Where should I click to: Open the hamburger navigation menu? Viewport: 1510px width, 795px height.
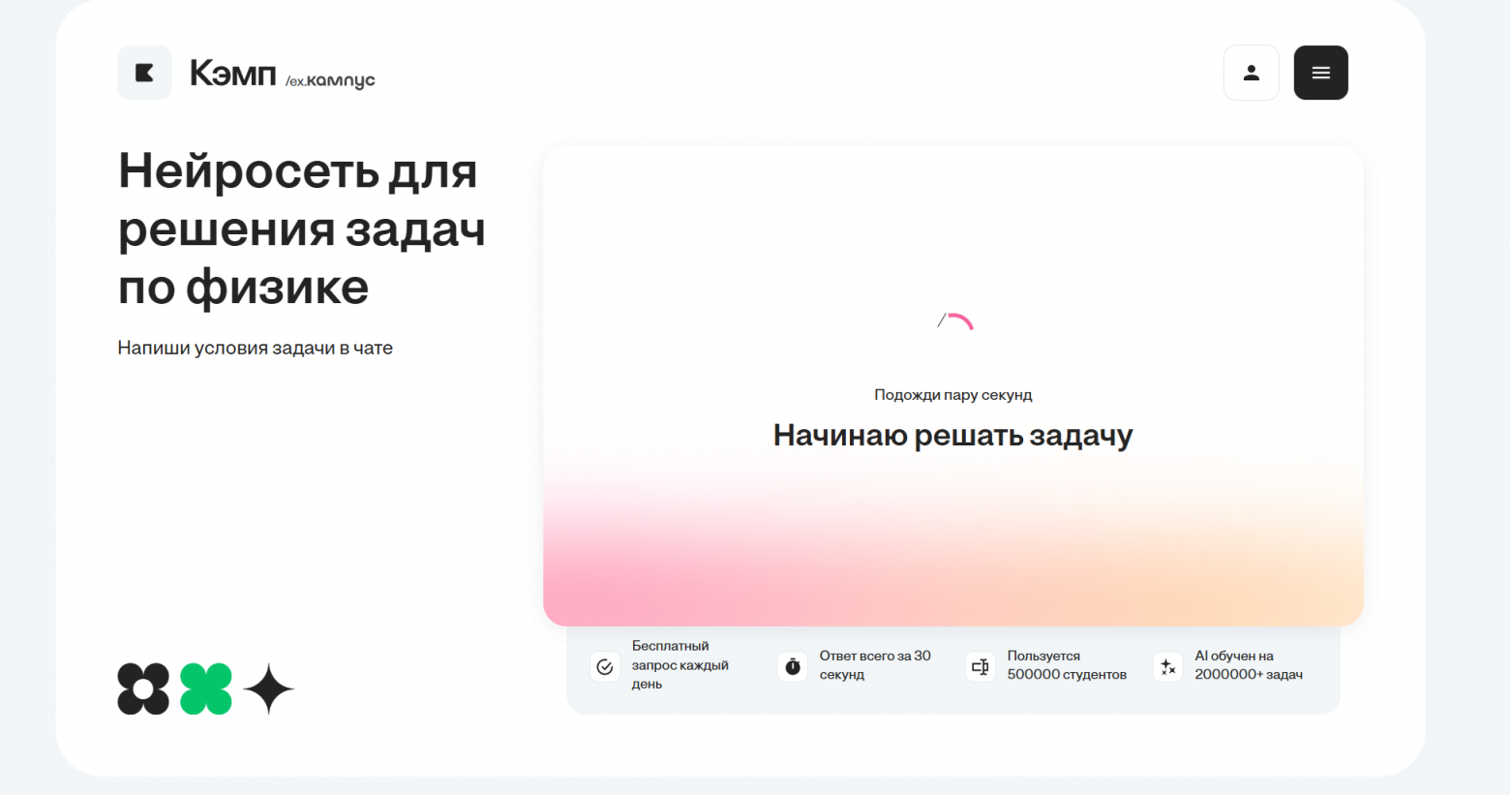pos(1320,73)
